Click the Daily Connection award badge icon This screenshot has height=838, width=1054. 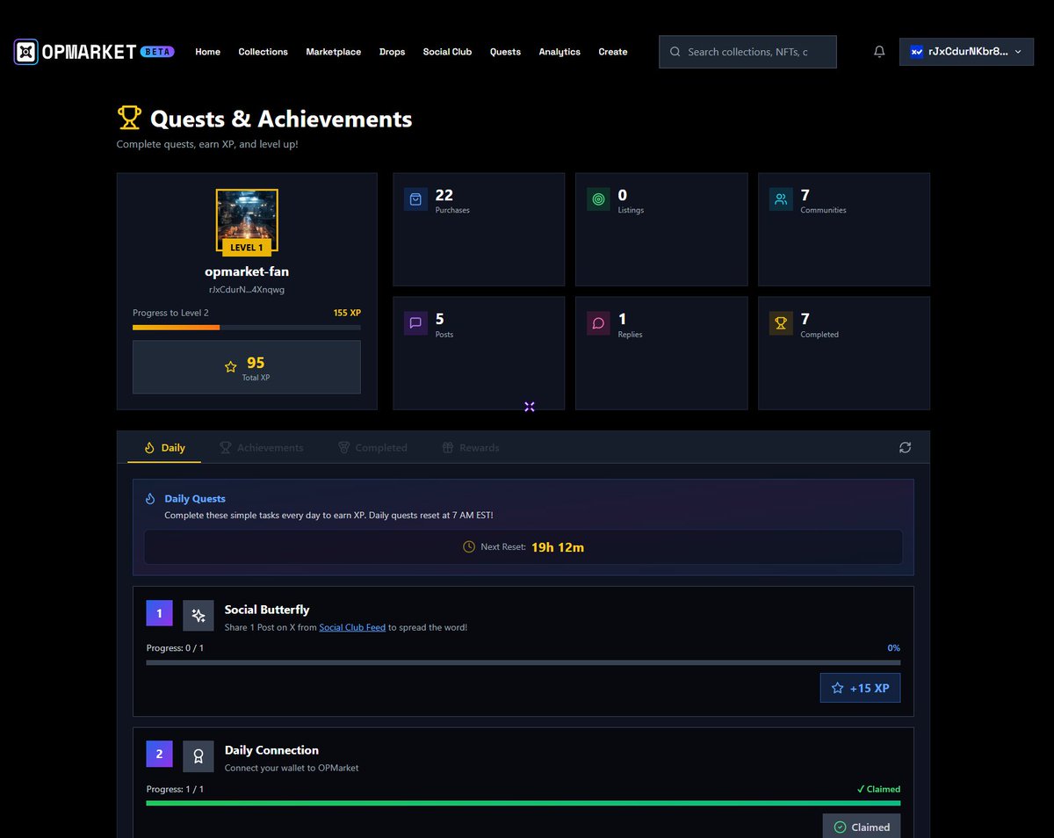(x=199, y=756)
